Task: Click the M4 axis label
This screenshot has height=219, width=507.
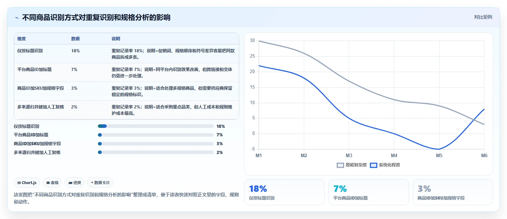Action: click(394, 156)
